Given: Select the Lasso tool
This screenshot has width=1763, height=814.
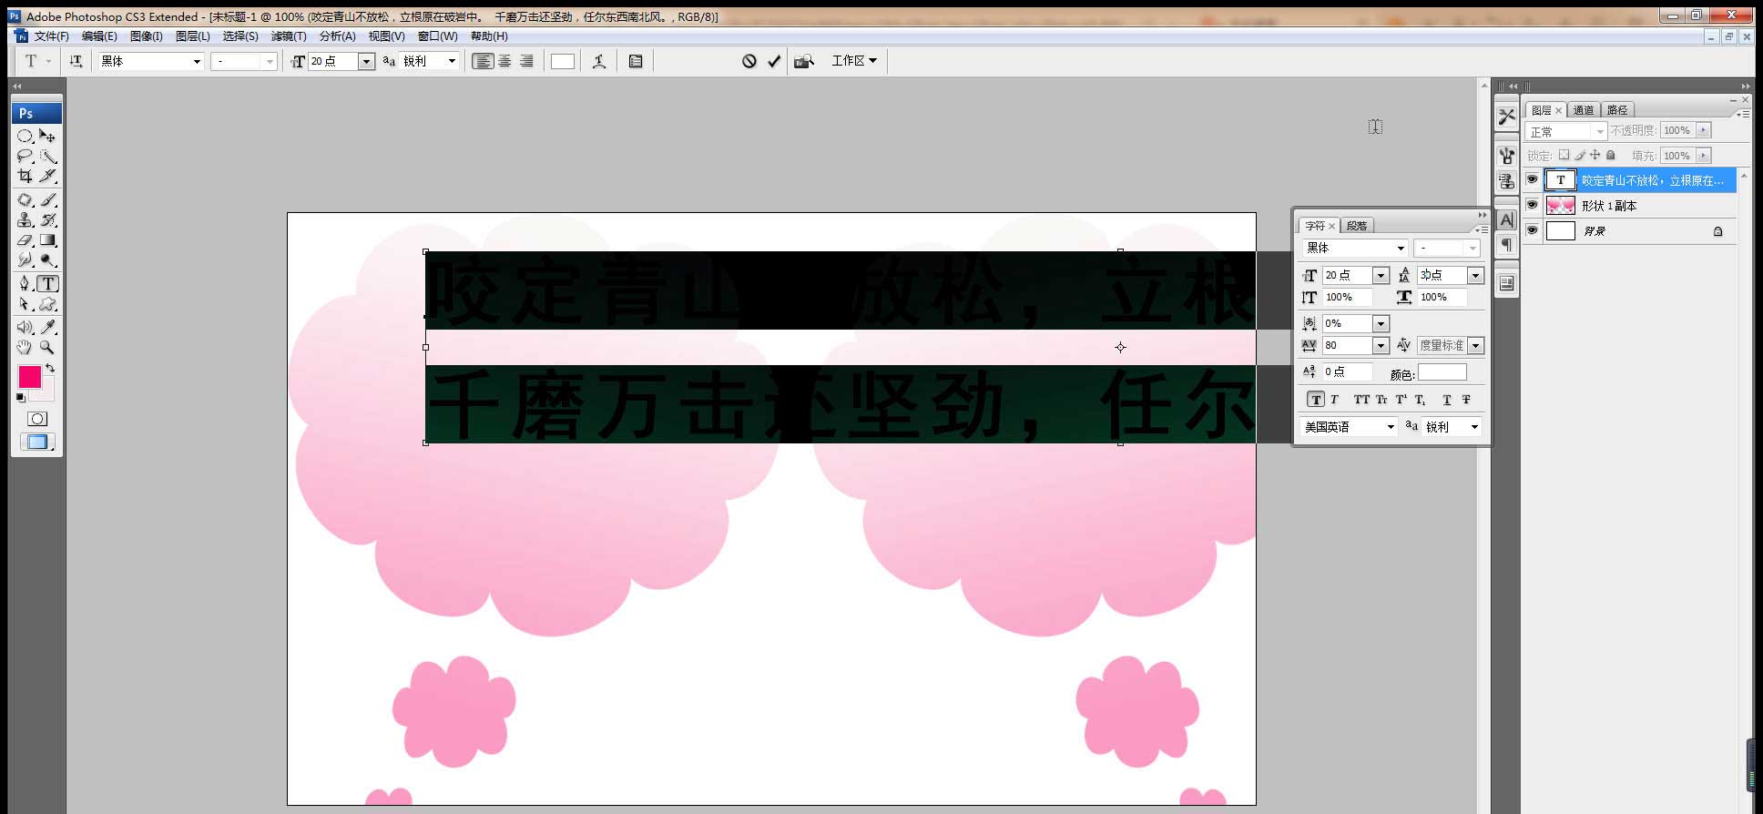Looking at the screenshot, I should [25, 156].
